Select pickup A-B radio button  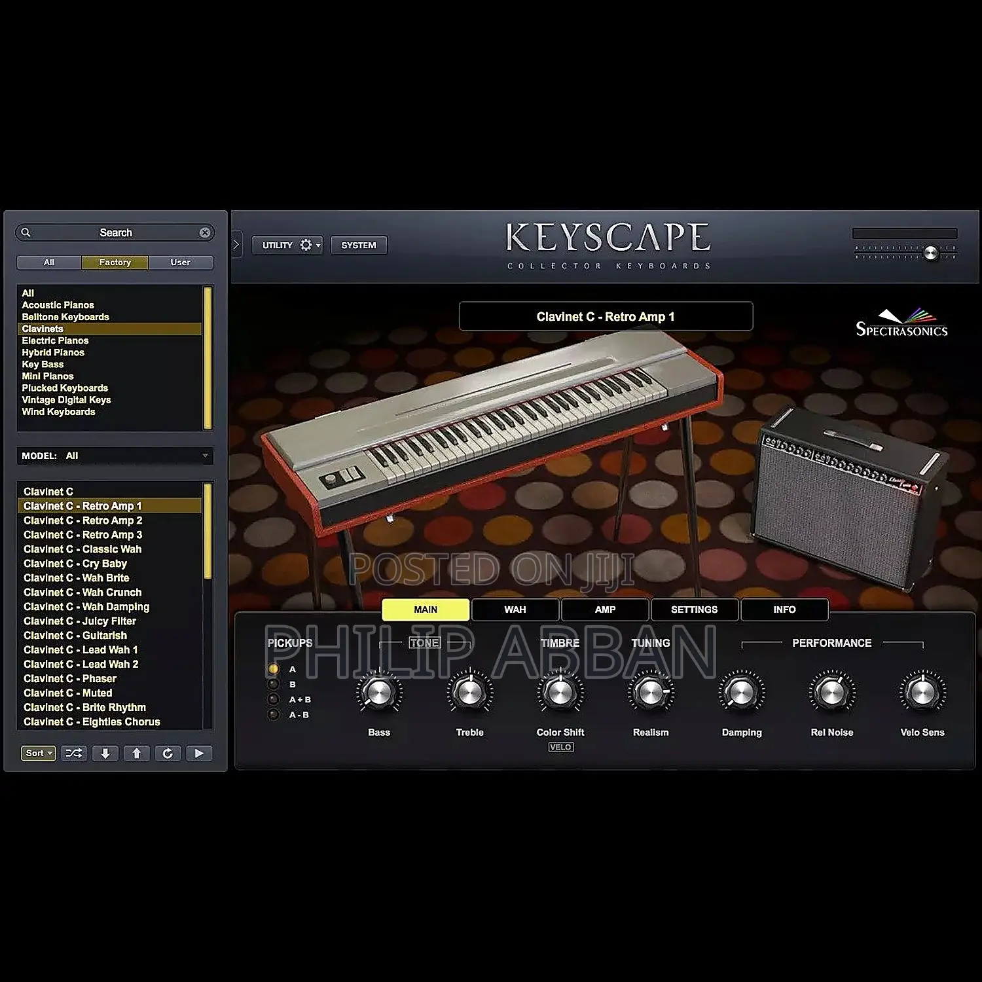pos(274,714)
